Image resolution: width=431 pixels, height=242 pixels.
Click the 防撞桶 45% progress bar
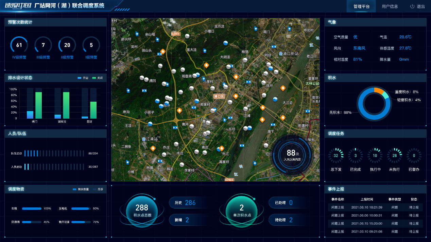tap(32, 222)
